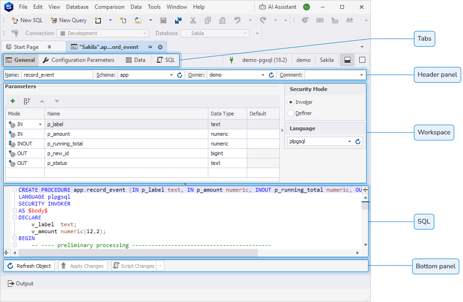Switch to the SQL tab
This screenshot has width=463, height=302.
166,60
